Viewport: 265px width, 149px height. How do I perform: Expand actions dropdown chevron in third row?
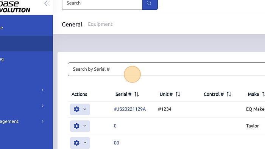85,143
